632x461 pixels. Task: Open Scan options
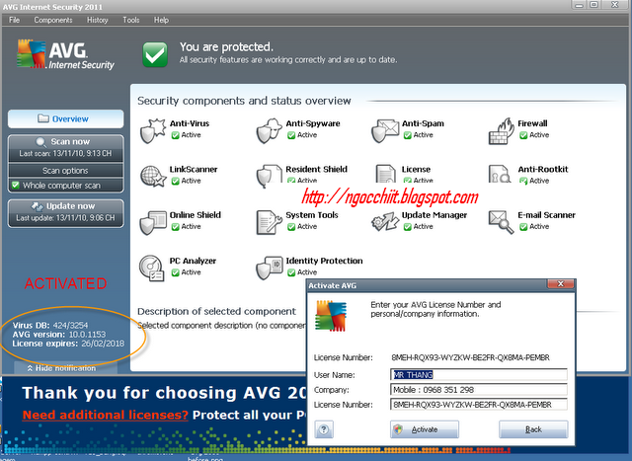click(66, 171)
